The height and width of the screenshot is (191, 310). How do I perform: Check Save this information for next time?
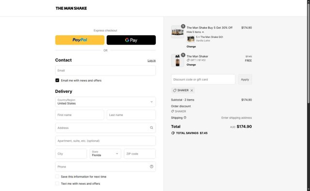(57, 176)
